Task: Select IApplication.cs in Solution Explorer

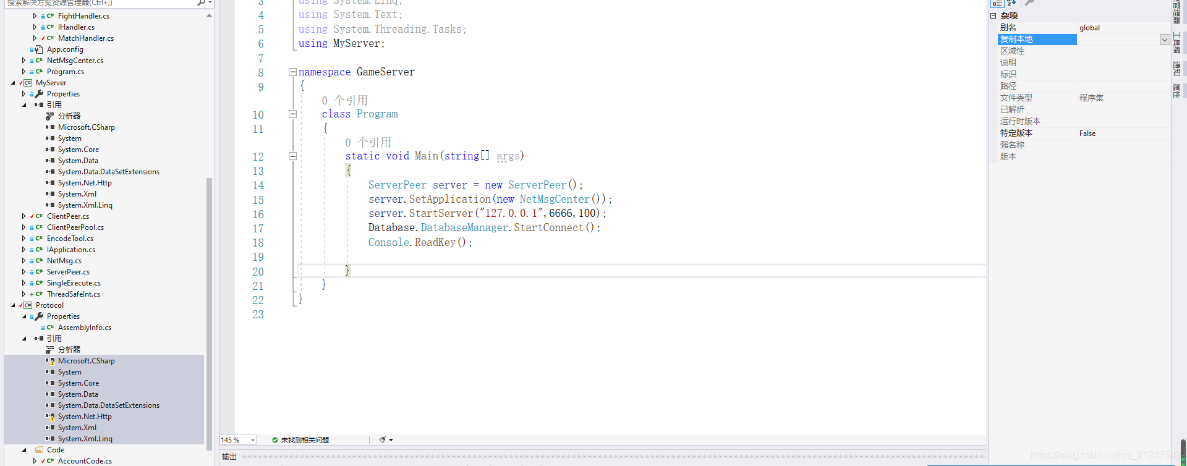Action: (x=71, y=250)
